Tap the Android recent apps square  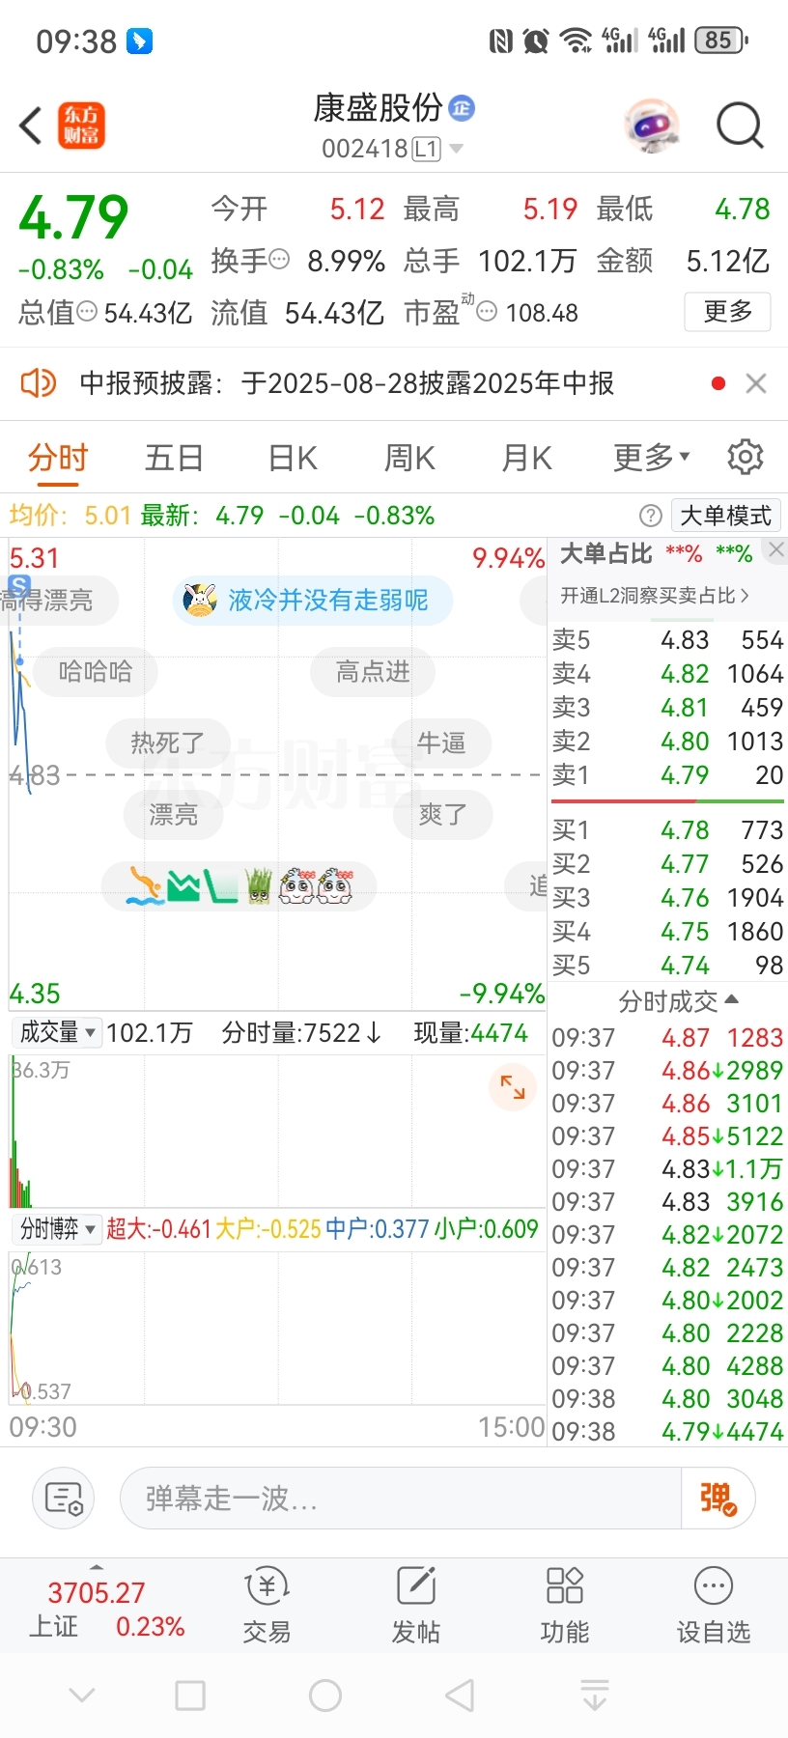(x=190, y=1696)
